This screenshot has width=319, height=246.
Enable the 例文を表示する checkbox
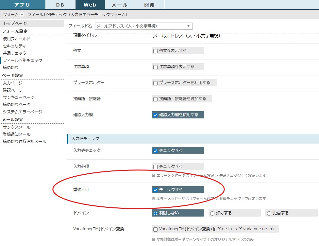155,51
